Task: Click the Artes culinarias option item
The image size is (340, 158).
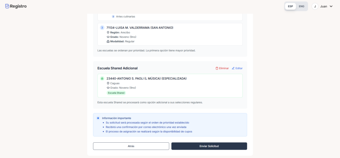Action: (126, 16)
